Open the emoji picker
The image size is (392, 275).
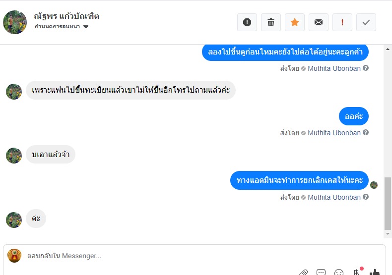tap(339, 272)
